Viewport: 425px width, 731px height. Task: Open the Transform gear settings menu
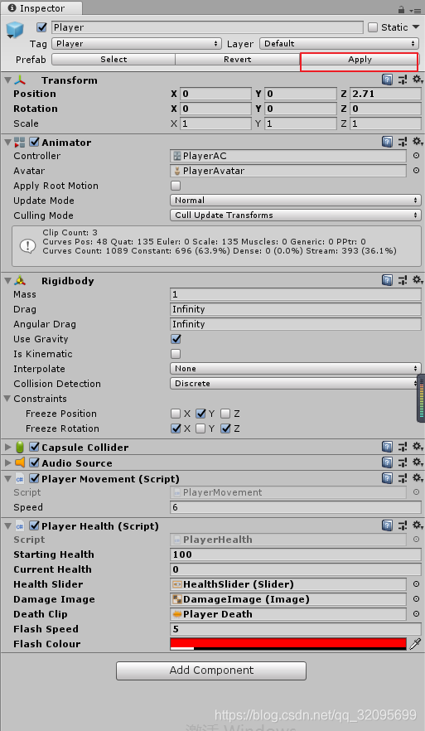coord(418,80)
